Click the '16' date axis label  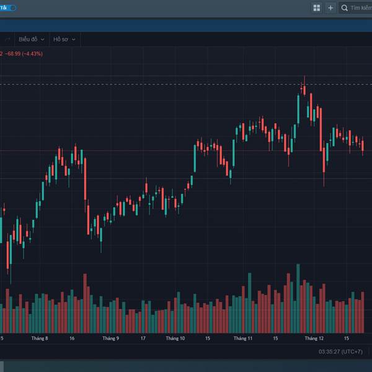[72, 339]
